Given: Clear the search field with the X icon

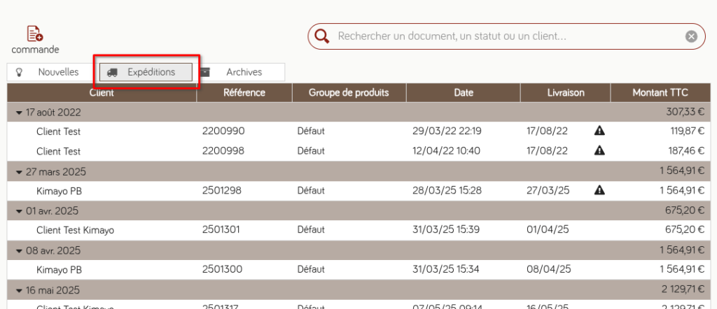Looking at the screenshot, I should (x=691, y=36).
